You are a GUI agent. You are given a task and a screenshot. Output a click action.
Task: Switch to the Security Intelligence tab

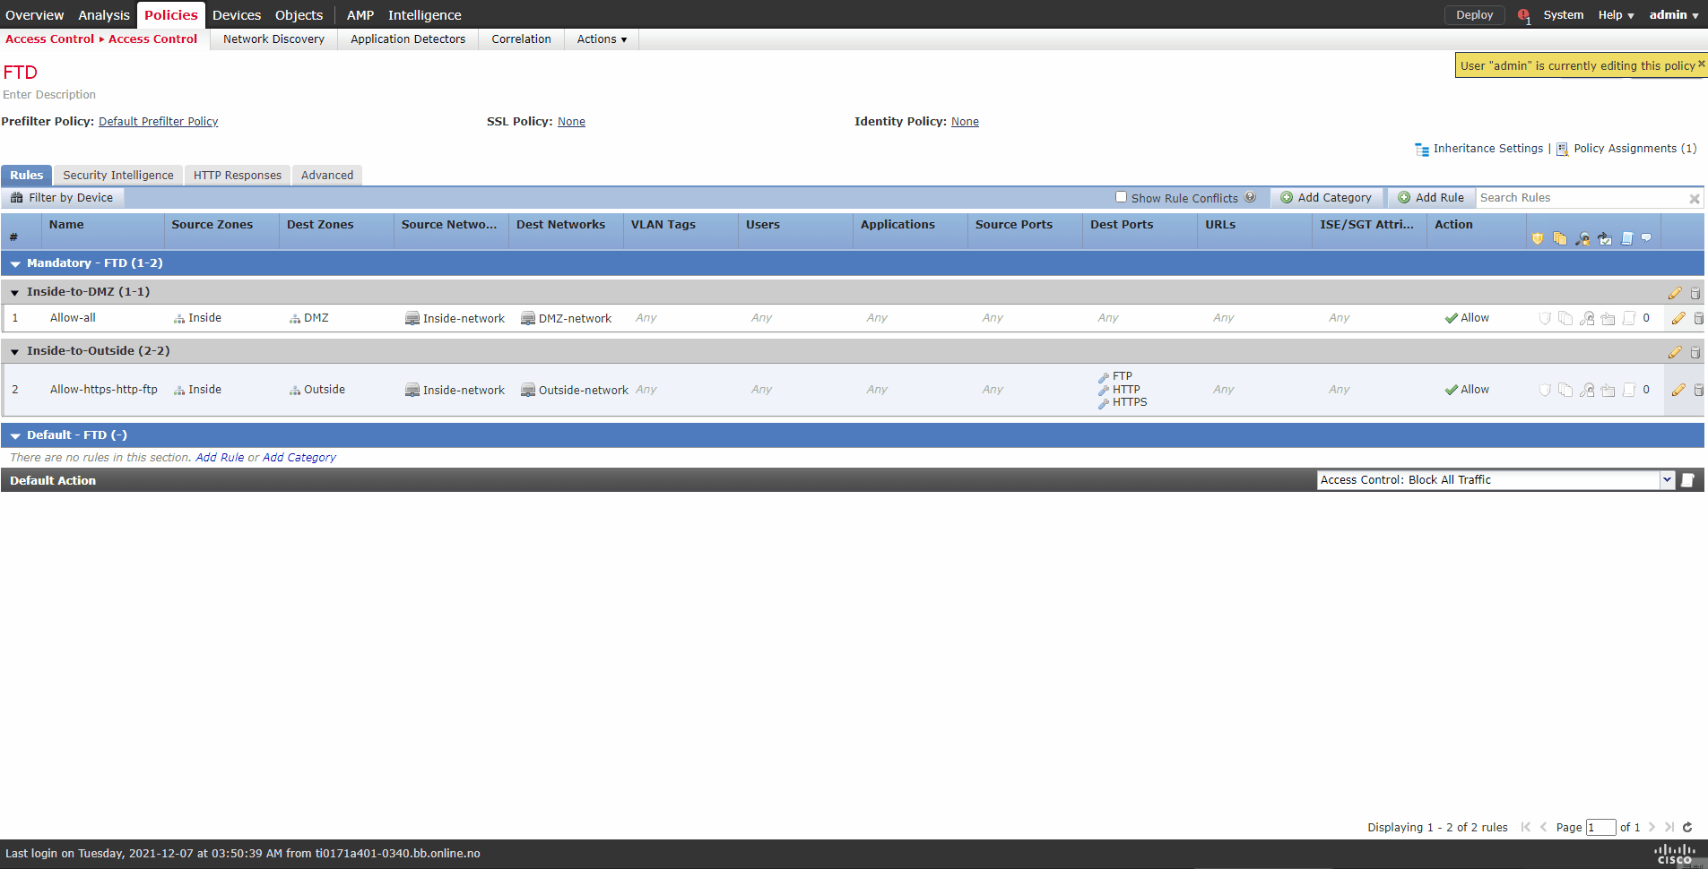[118, 176]
